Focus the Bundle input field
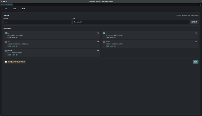 pos(37,22)
